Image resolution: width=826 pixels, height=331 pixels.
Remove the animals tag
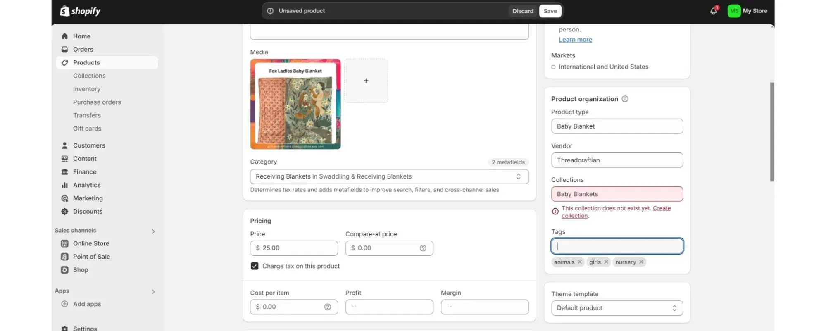tap(580, 262)
